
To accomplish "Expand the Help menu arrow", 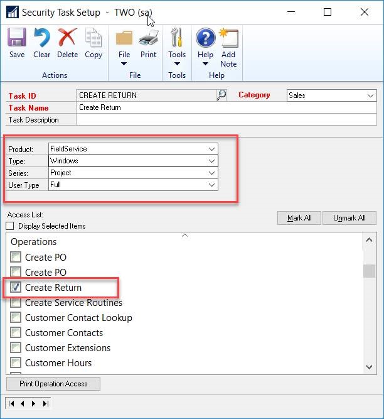I will [205, 63].
